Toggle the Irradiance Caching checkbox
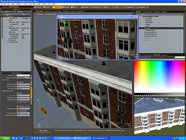The height and width of the screenshot is (140, 186). 18,106
